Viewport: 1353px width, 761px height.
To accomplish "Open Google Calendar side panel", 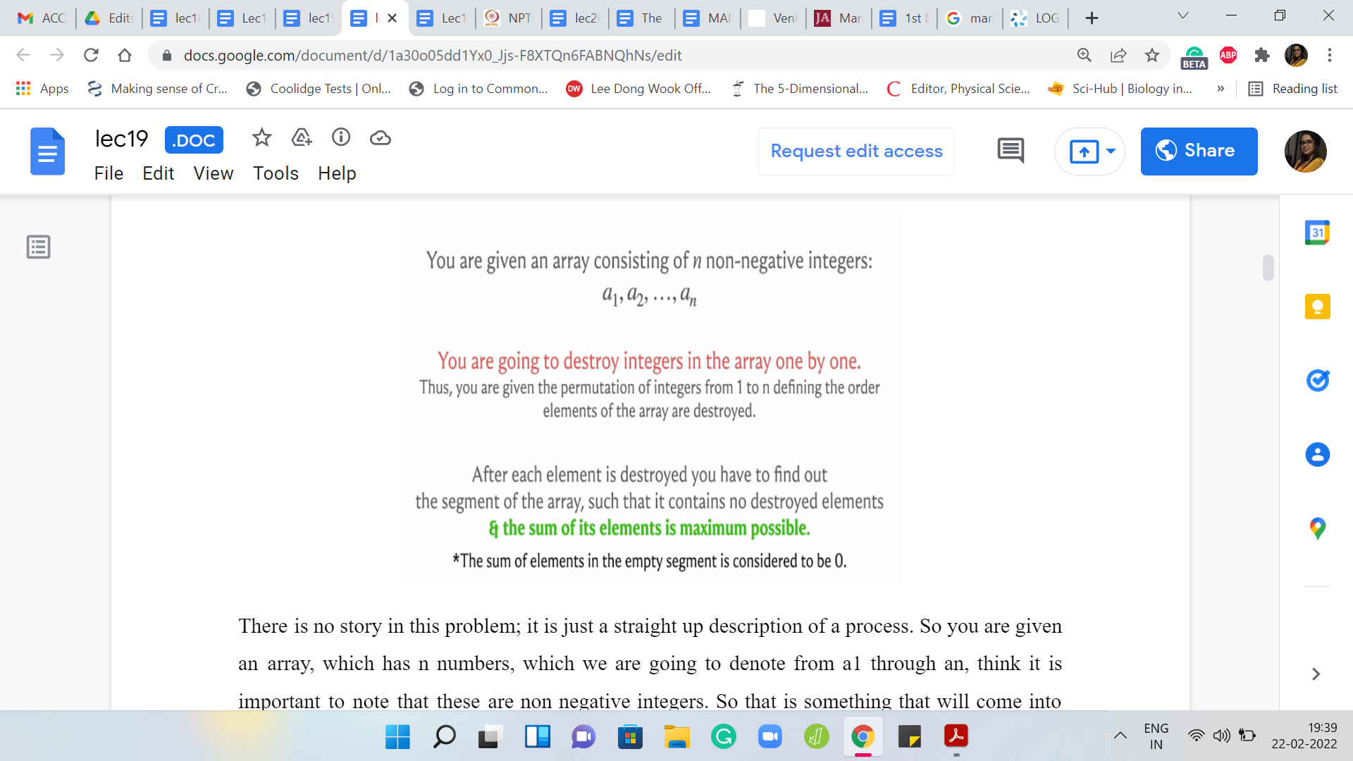I will [x=1317, y=233].
